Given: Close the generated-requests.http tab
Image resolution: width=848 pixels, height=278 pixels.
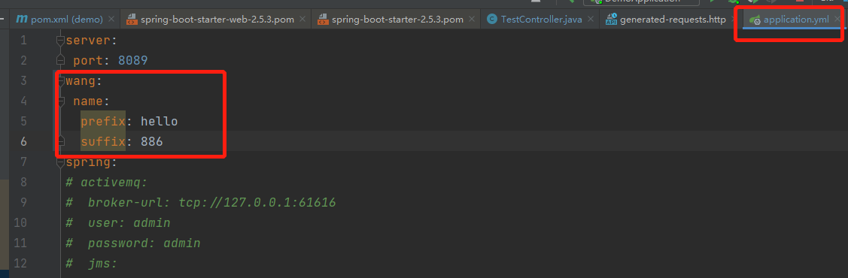Looking at the screenshot, I should [734, 20].
